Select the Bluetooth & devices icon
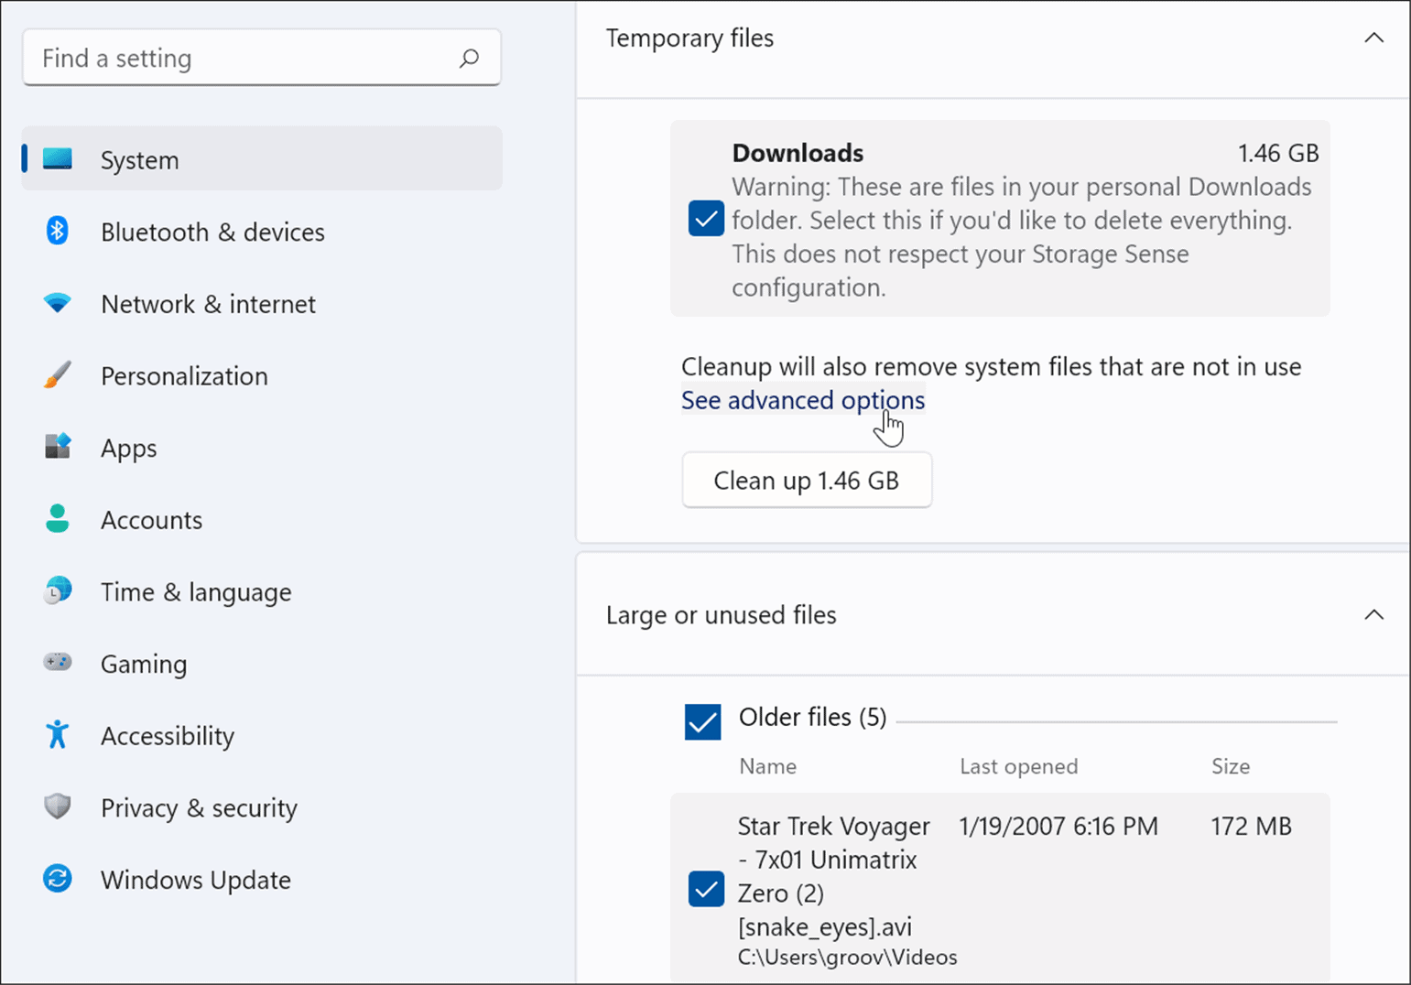Image resolution: width=1411 pixels, height=985 pixels. [57, 232]
